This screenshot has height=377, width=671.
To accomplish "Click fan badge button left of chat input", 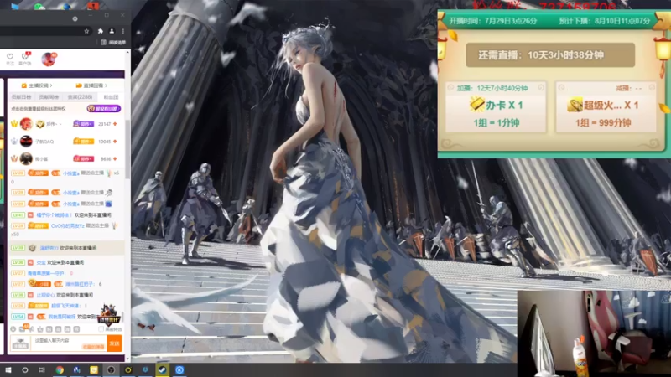I will click(20, 343).
